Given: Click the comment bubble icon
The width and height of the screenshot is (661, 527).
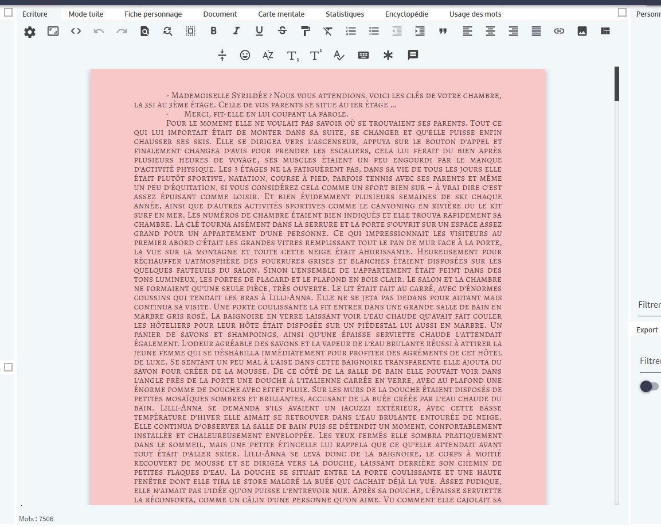Looking at the screenshot, I should [412, 55].
